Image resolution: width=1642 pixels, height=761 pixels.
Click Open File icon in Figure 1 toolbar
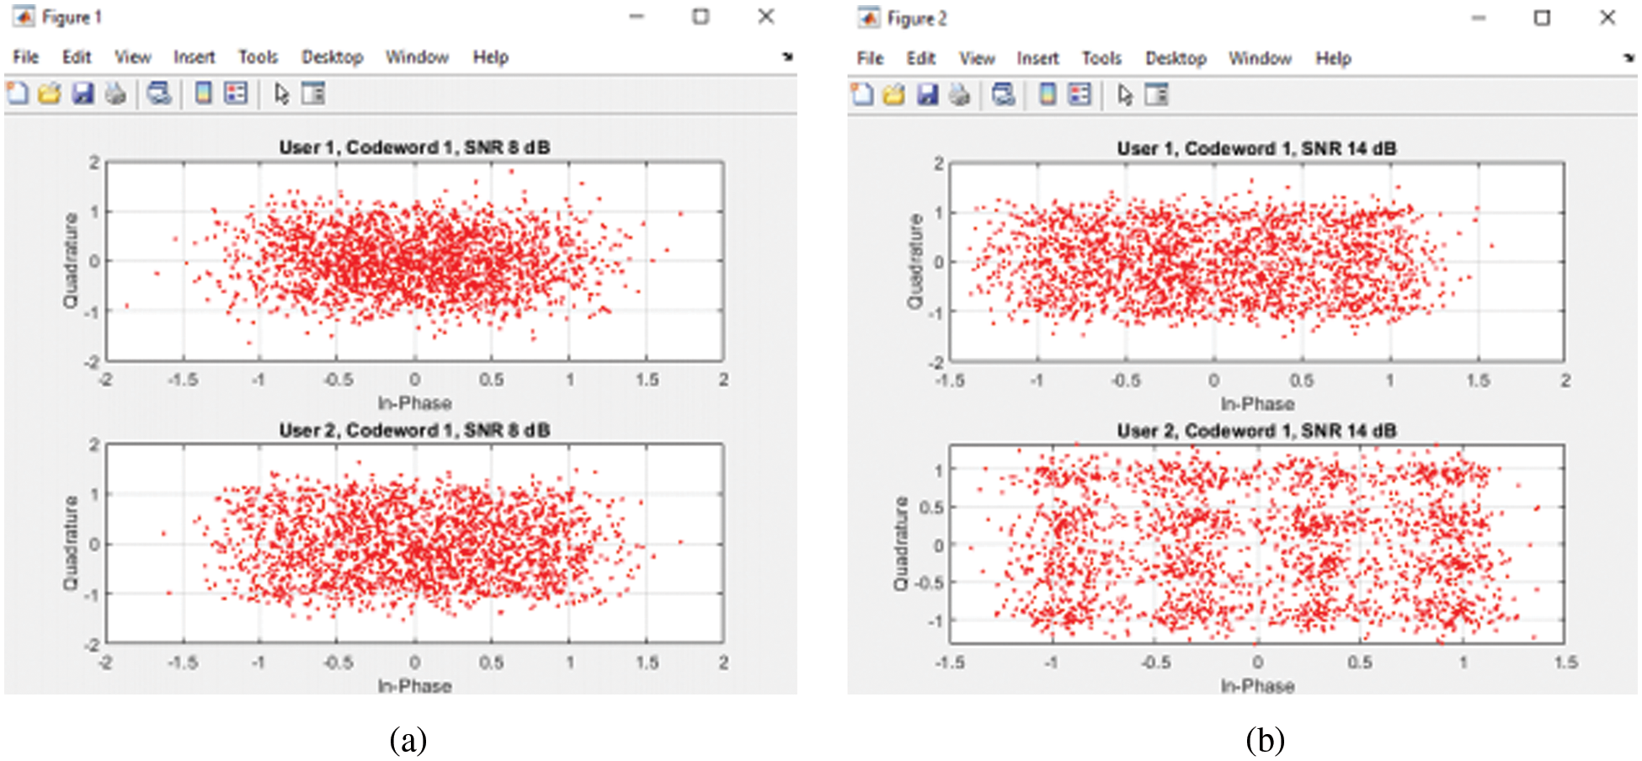pos(50,93)
